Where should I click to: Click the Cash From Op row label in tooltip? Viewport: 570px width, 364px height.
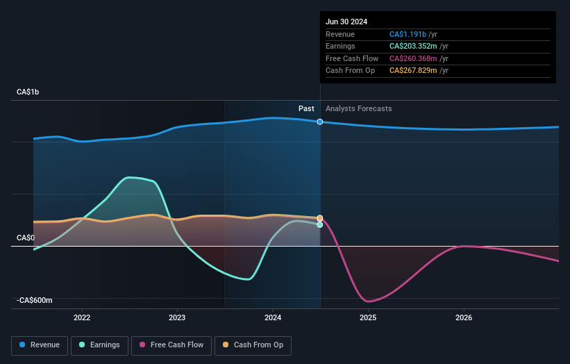tap(350, 71)
